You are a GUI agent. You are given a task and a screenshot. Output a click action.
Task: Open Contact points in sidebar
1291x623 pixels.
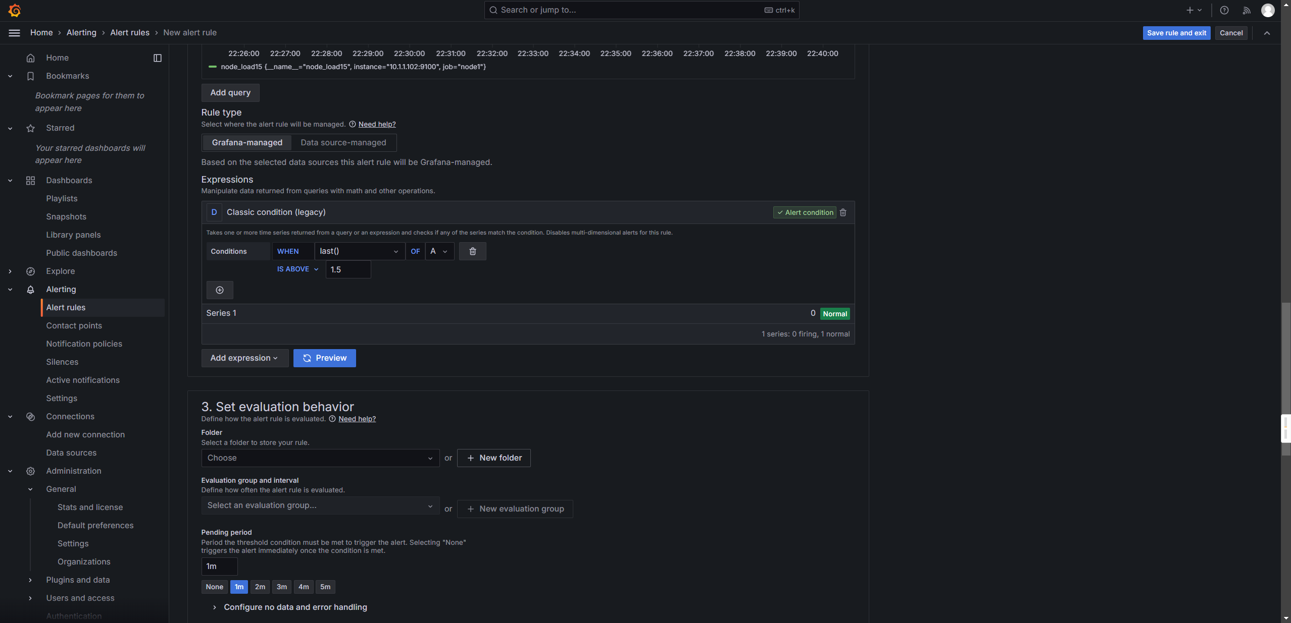click(x=74, y=326)
